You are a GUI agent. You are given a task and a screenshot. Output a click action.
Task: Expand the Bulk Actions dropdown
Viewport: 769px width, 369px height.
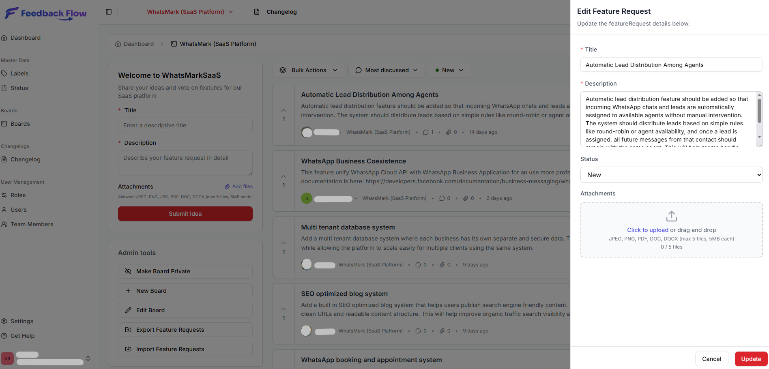click(309, 70)
